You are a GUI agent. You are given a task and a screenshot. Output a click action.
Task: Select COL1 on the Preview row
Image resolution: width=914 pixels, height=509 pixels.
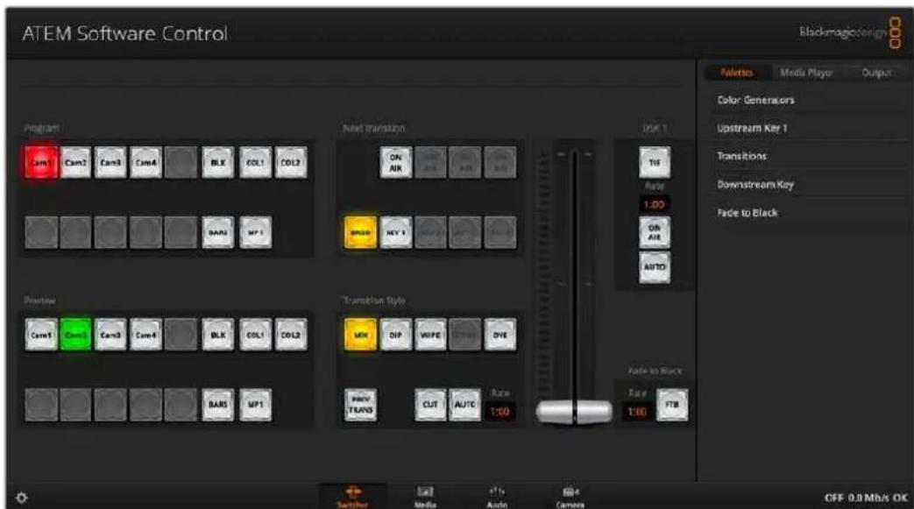(x=255, y=335)
